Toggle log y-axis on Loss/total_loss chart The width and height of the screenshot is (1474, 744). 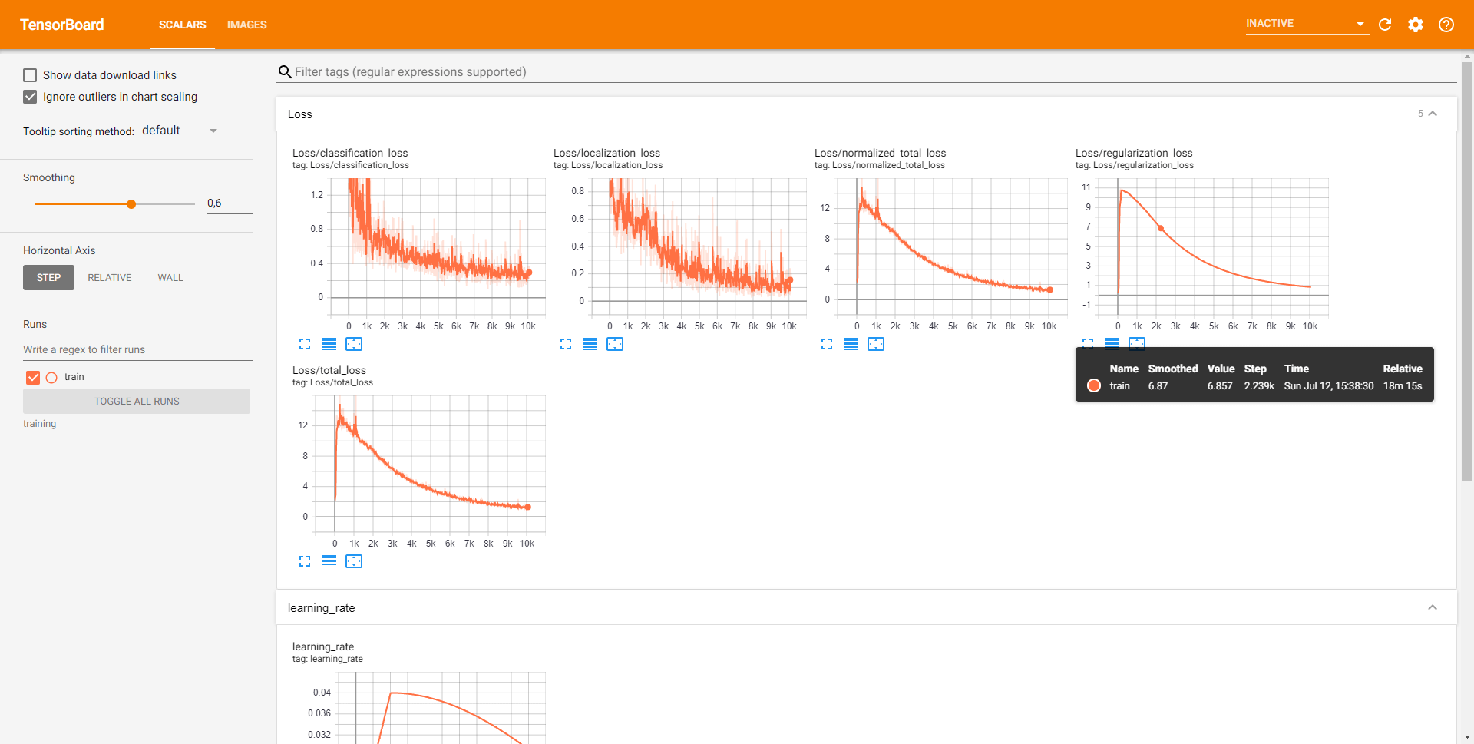[x=329, y=561]
